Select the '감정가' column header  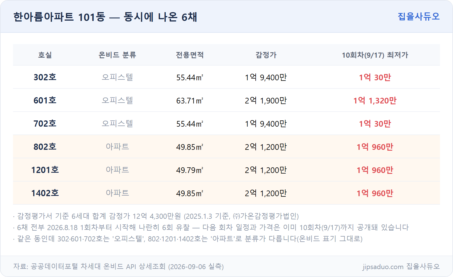pyautogui.click(x=266, y=55)
